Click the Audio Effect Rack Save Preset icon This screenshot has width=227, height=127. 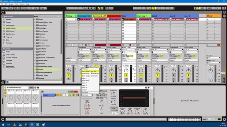click(x=38, y=87)
